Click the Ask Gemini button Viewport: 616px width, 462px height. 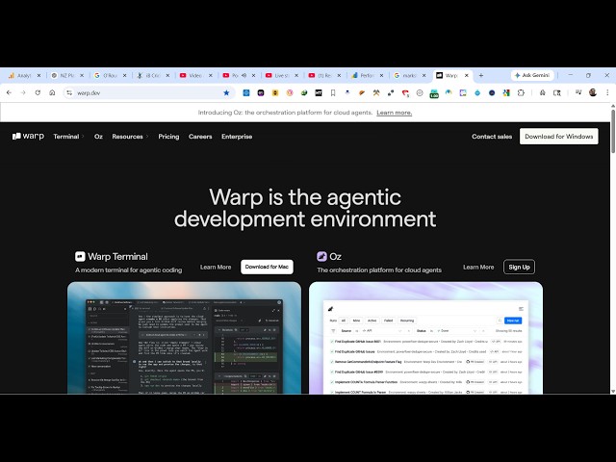(x=532, y=75)
